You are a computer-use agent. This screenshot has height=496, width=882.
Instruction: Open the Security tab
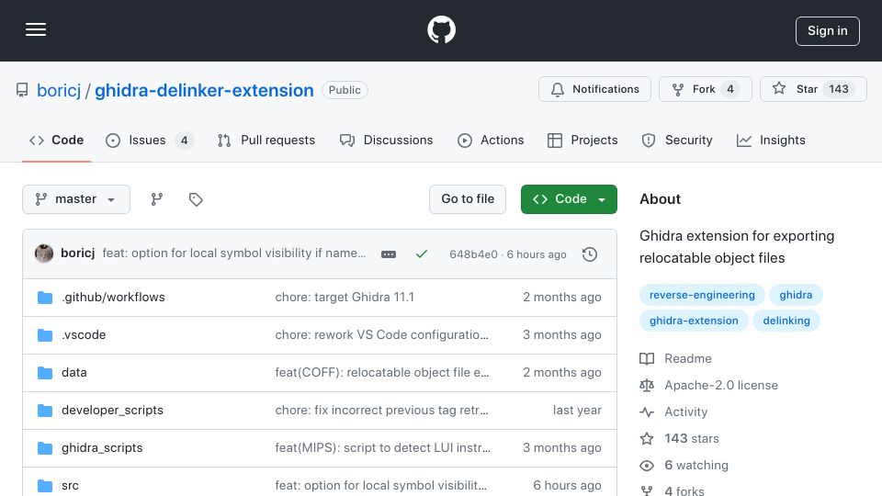[677, 140]
